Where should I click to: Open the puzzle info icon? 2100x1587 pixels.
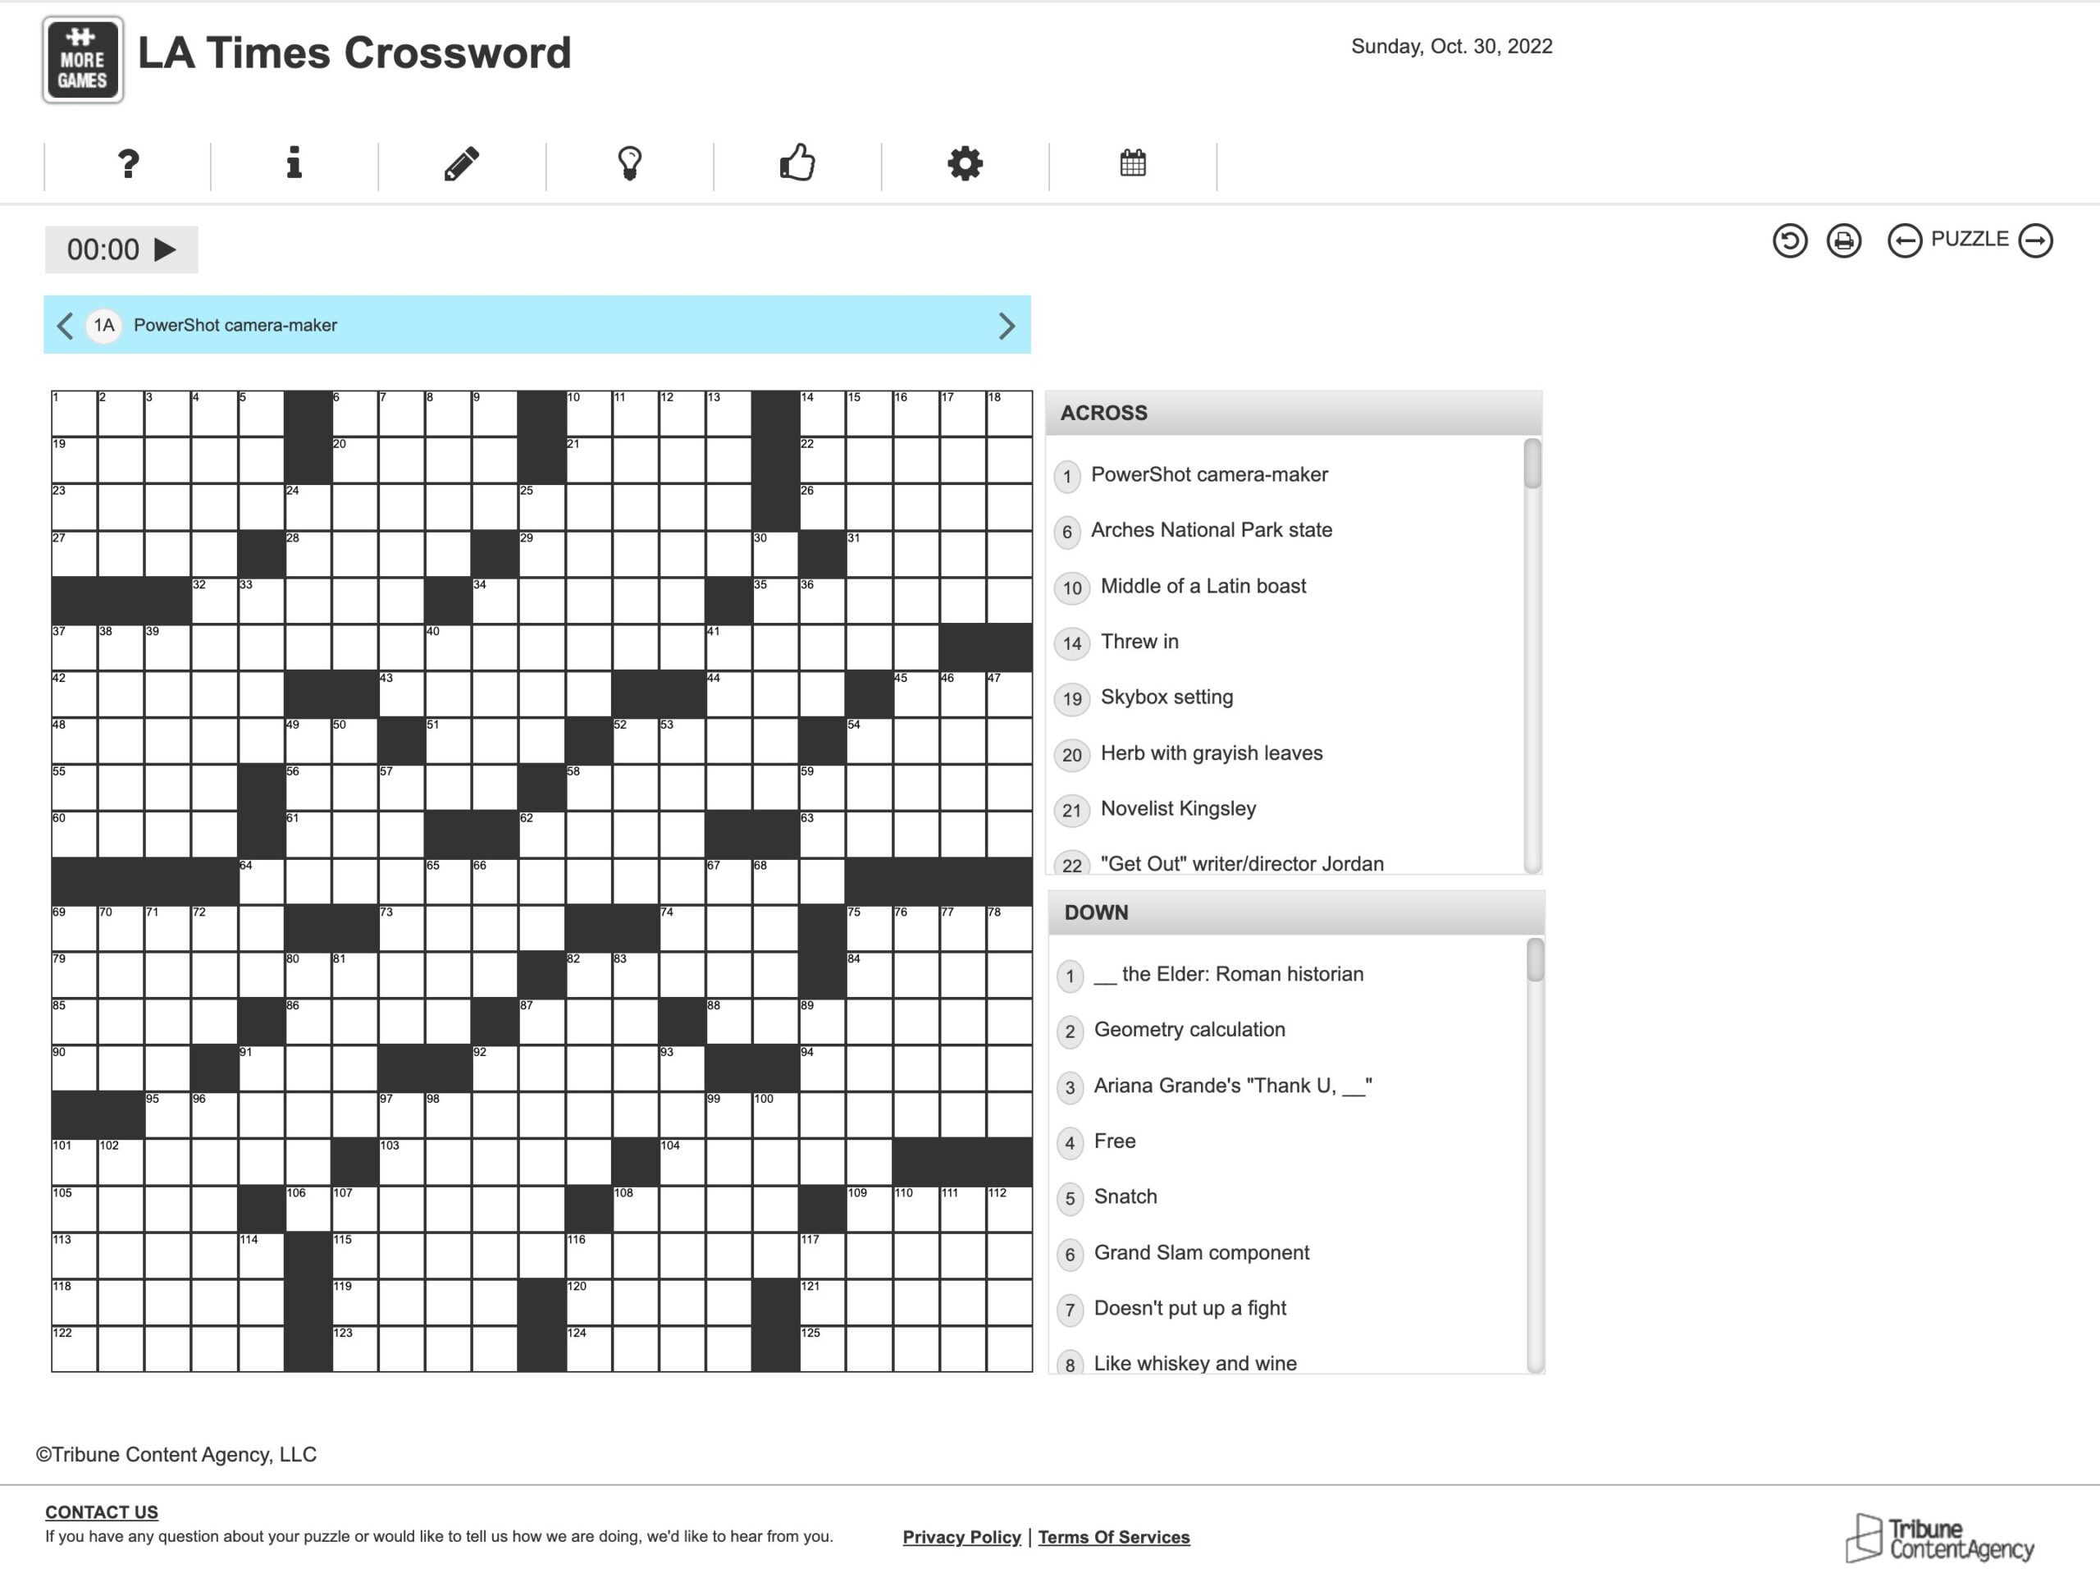tap(294, 162)
